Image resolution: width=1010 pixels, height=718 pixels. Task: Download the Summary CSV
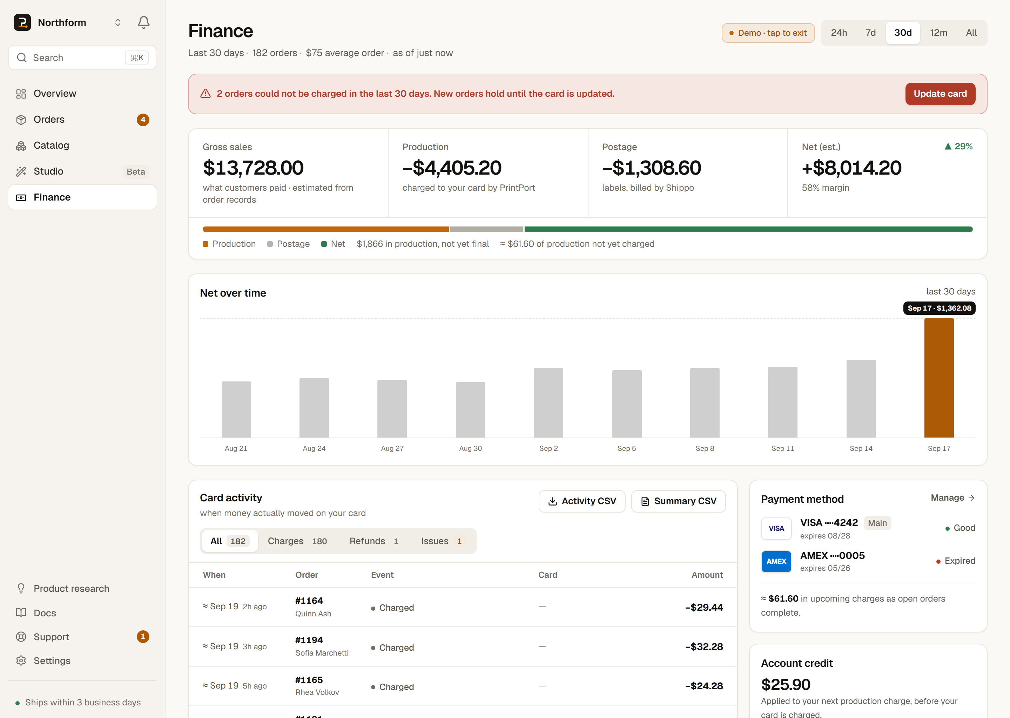click(x=678, y=501)
